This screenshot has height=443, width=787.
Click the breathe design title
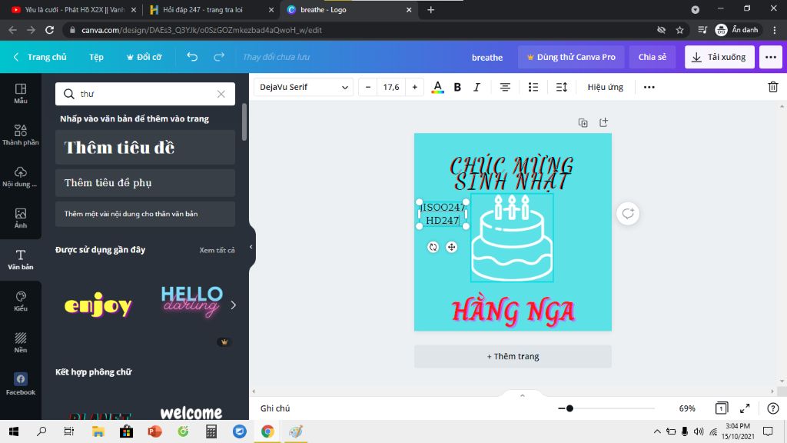[x=486, y=57]
